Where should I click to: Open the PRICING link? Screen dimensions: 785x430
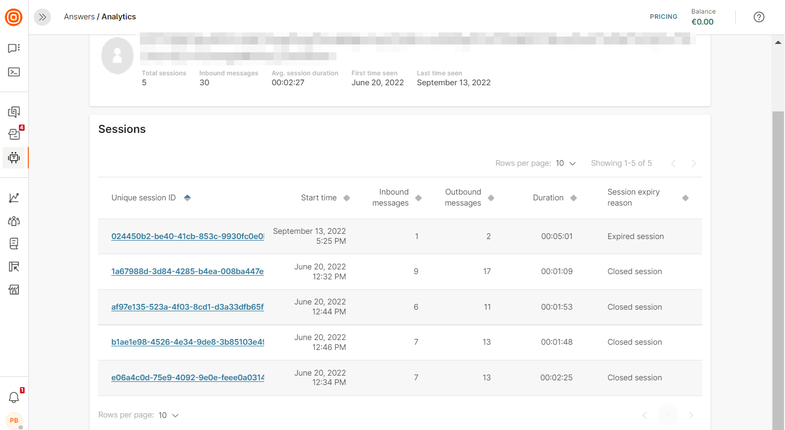coord(663,17)
